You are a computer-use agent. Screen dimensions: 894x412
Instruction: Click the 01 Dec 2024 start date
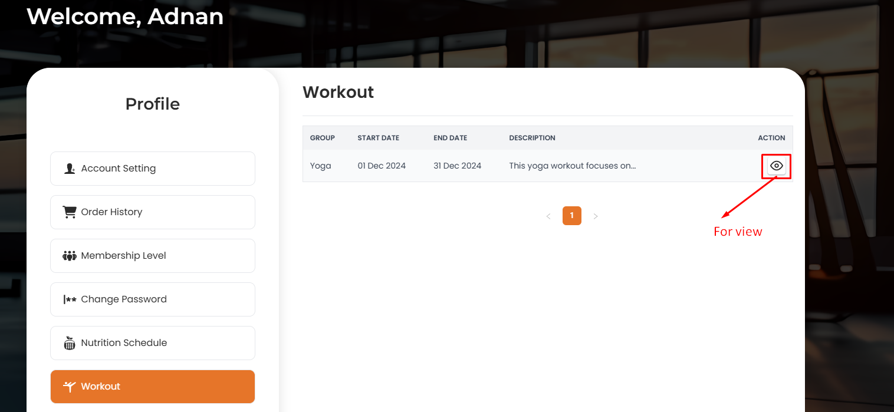[382, 166]
